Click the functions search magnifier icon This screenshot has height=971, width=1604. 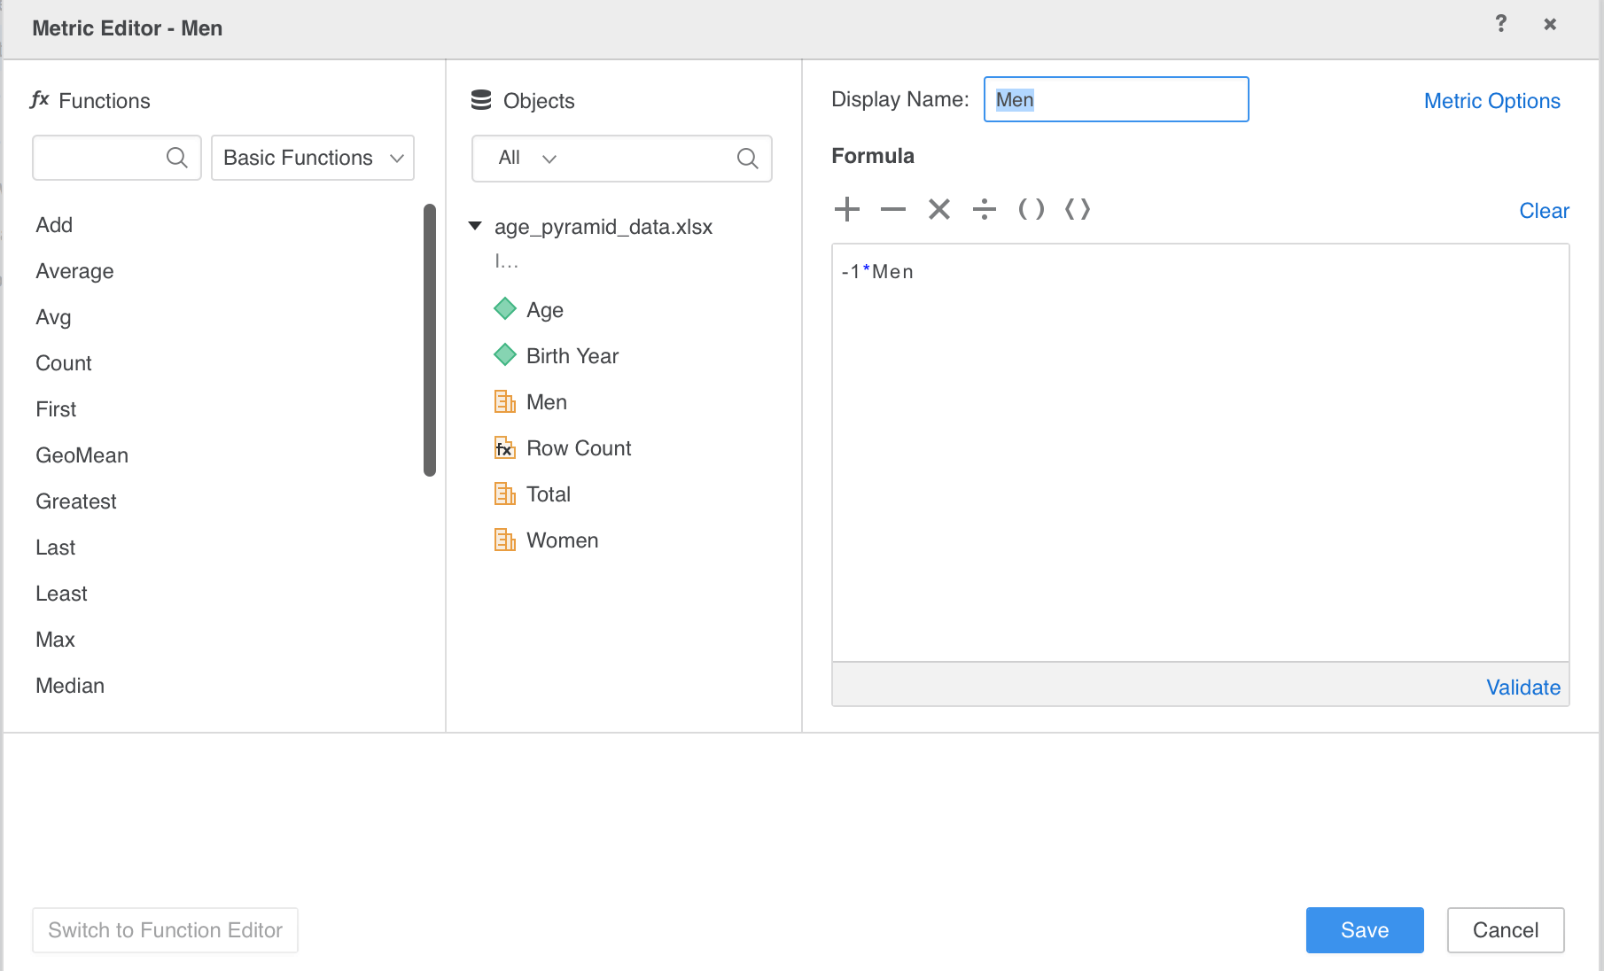[177, 158]
